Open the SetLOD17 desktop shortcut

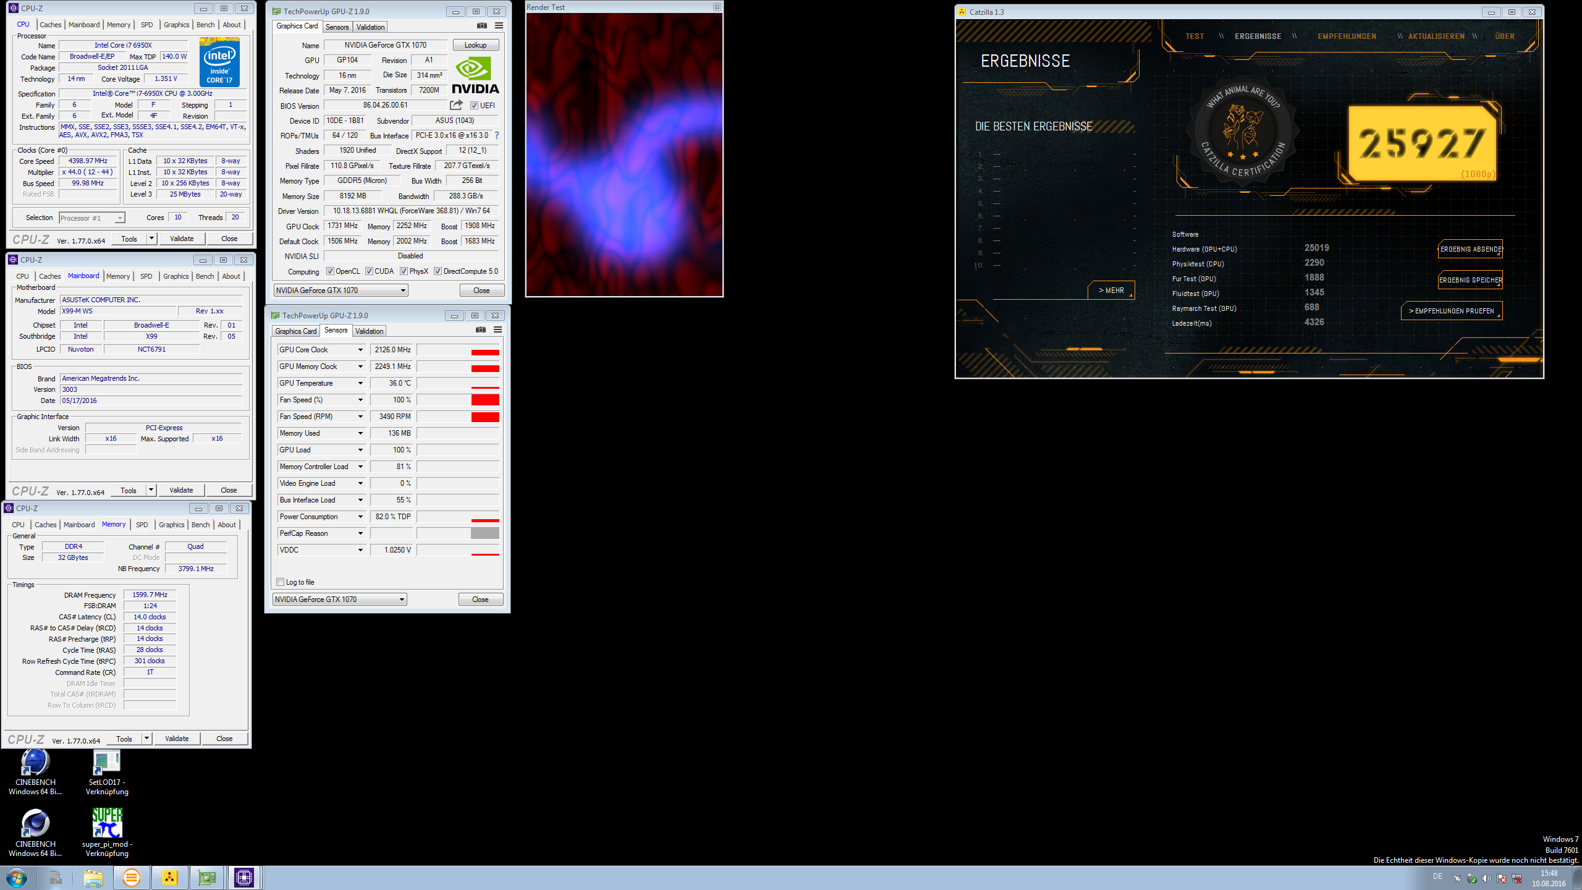(107, 771)
